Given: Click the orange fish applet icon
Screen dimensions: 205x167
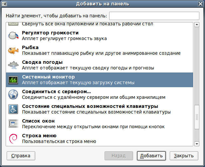Looking at the screenshot, I should (x=13, y=50).
